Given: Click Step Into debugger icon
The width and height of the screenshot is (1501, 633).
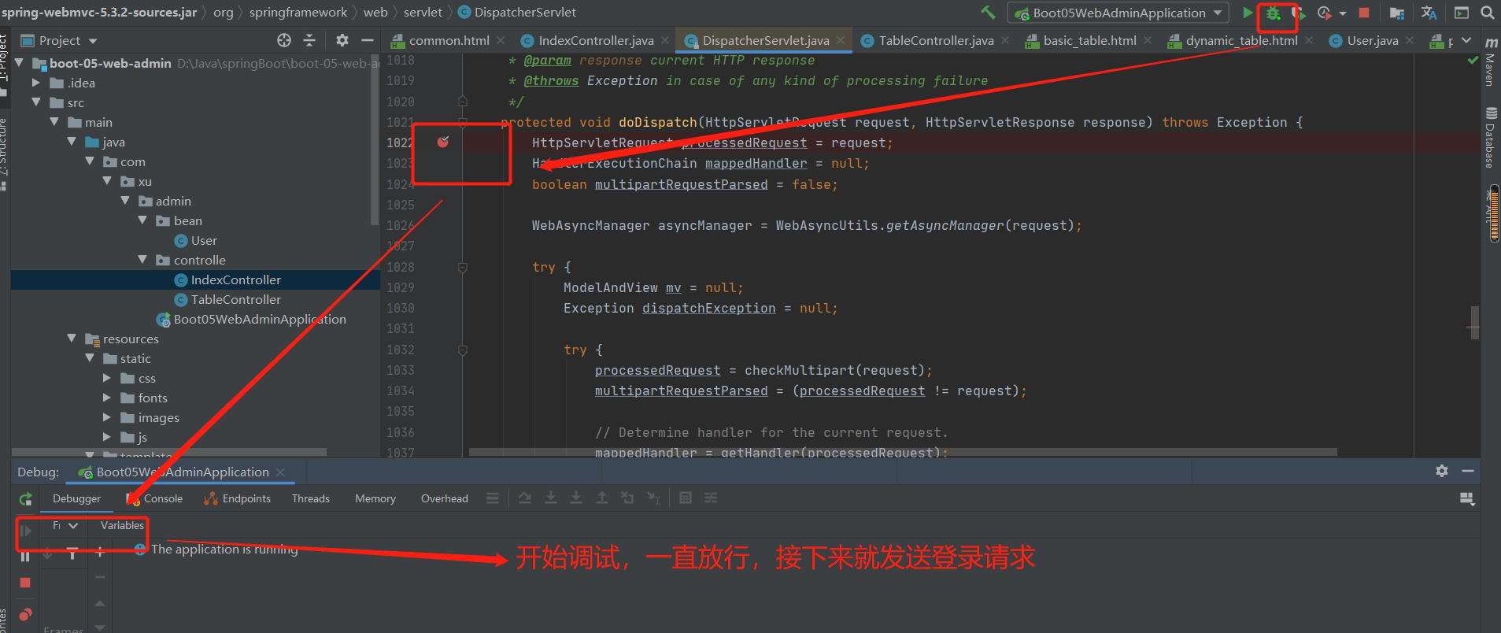Looking at the screenshot, I should tap(551, 498).
